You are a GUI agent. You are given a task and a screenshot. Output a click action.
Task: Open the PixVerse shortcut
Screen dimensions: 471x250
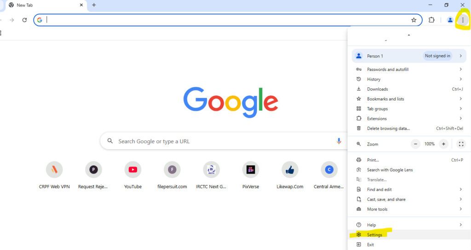click(251, 175)
